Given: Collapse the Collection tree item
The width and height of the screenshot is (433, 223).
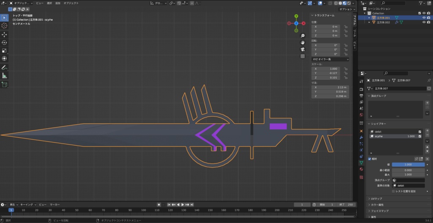Looking at the screenshot, I should coord(365,13).
